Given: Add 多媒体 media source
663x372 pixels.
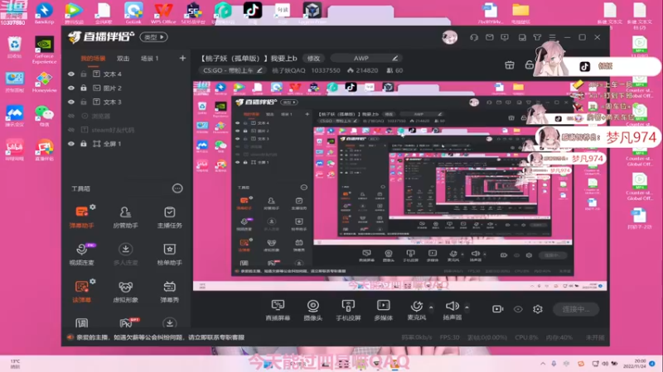Looking at the screenshot, I should (x=383, y=310).
